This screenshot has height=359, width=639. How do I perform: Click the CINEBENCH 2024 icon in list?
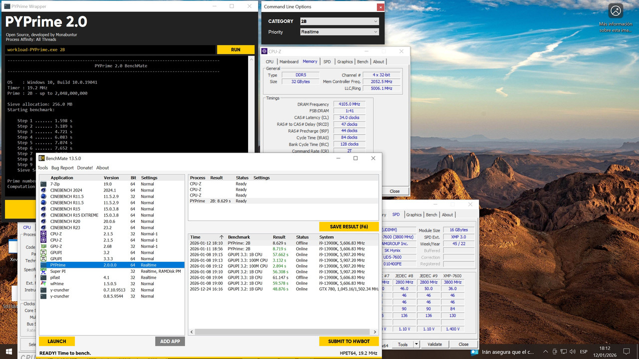(x=44, y=190)
